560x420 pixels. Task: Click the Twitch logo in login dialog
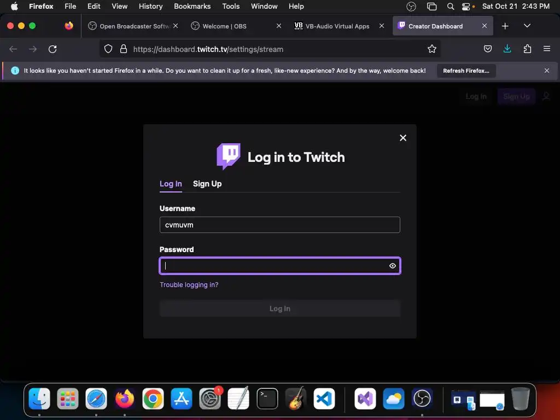pos(229,156)
